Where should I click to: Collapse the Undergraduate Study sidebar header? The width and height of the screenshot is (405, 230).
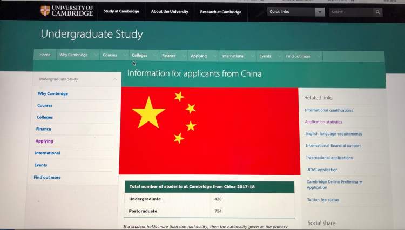click(x=114, y=79)
